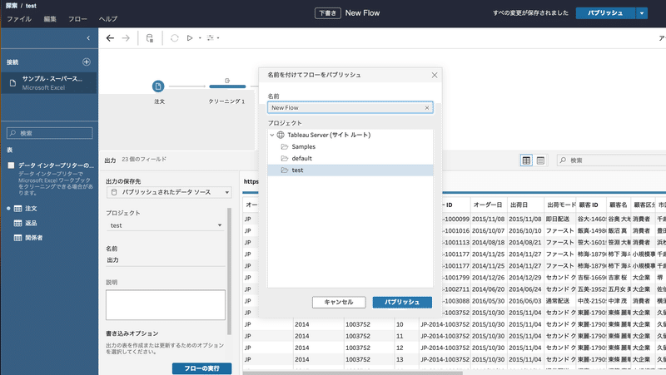Select Tableau Server (サイト ルート) in project tree
This screenshot has width=666, height=375.
coord(329,135)
